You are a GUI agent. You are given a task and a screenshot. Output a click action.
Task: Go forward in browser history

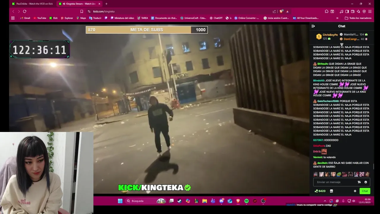[19, 11]
